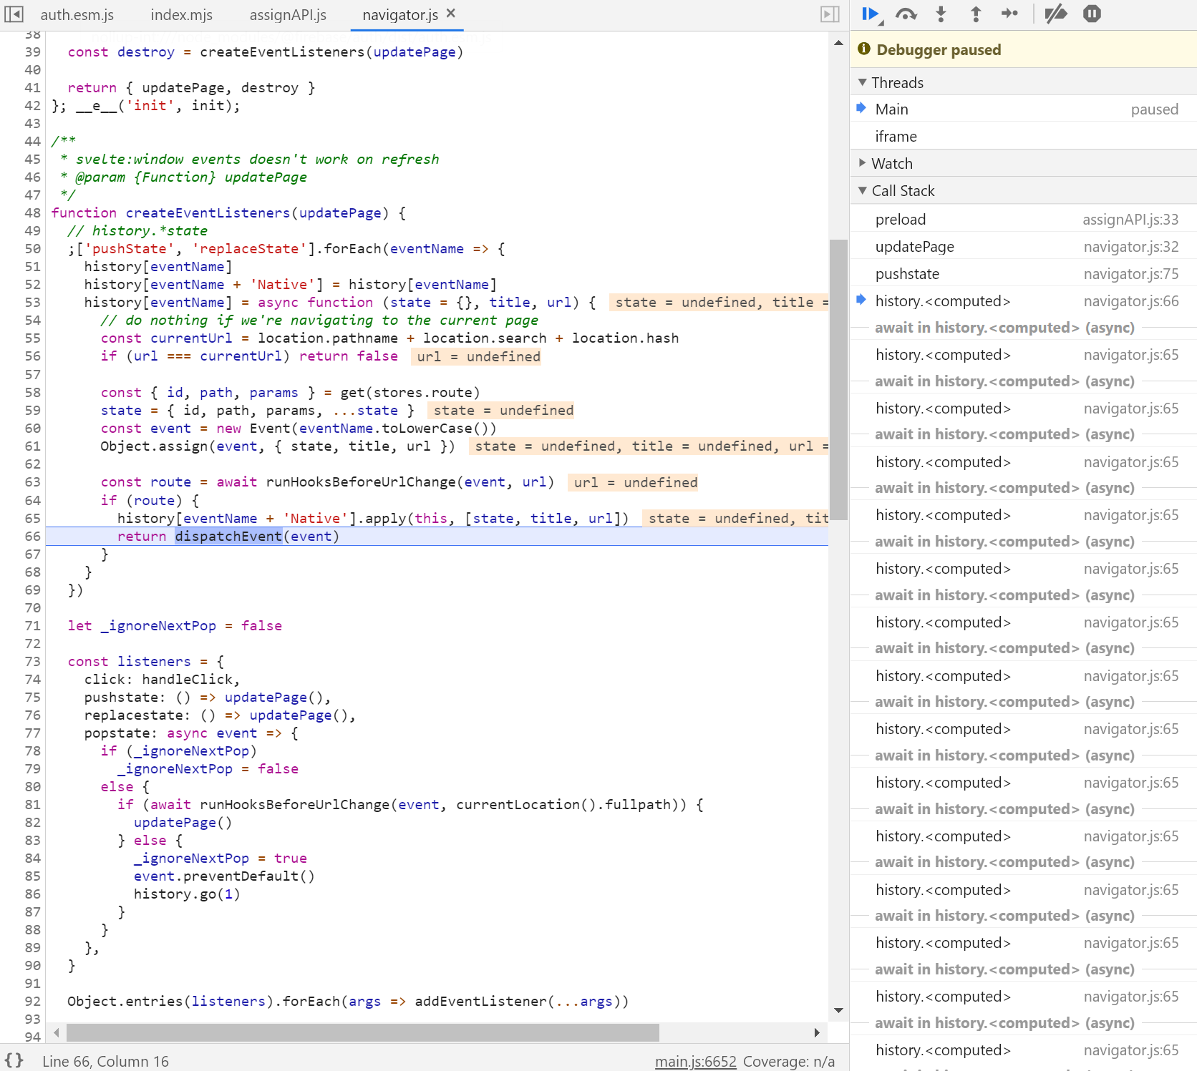Open the assignAPI.js tab
The height and width of the screenshot is (1071, 1197).
pyautogui.click(x=288, y=15)
